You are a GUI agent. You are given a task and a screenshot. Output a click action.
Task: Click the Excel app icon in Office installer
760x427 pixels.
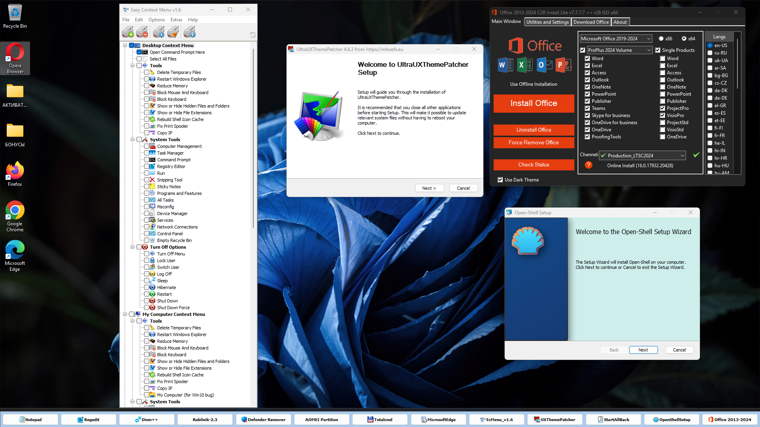point(525,65)
